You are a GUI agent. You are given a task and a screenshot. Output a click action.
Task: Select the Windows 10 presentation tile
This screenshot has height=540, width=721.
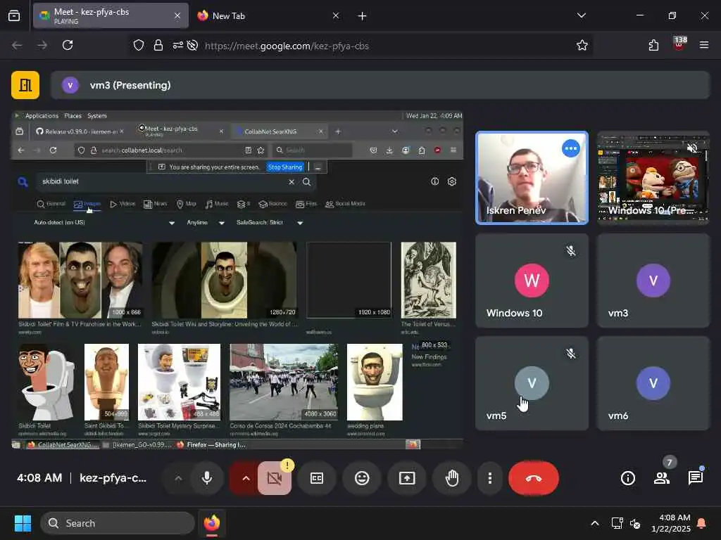coord(653,178)
